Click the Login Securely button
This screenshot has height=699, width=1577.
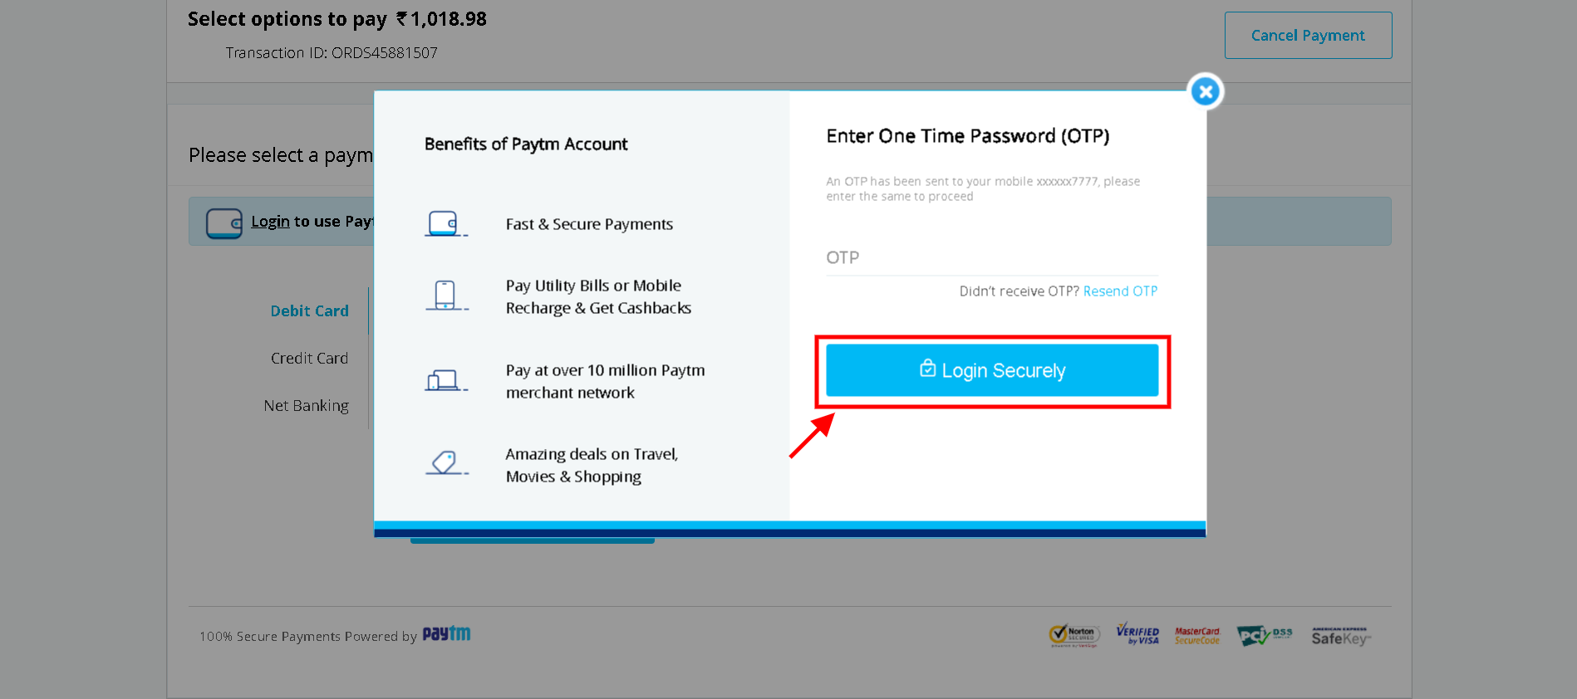pyautogui.click(x=992, y=370)
